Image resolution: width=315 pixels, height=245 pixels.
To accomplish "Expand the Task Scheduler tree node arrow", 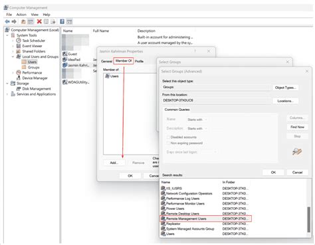I will click(x=13, y=41).
